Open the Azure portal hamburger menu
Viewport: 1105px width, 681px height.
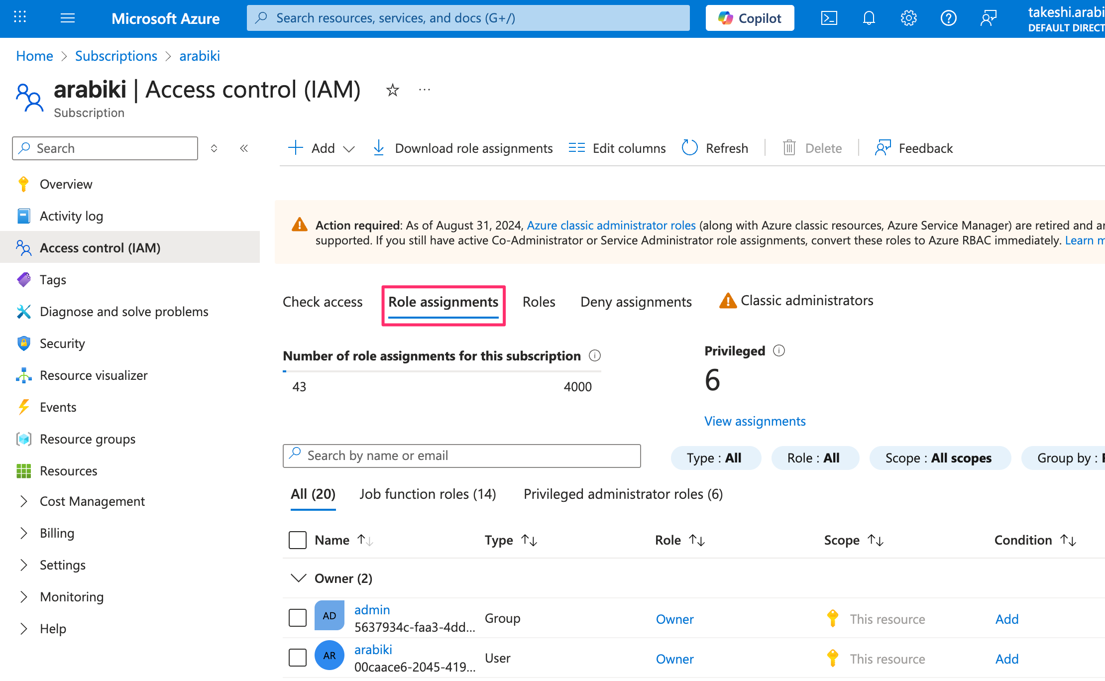coord(68,18)
